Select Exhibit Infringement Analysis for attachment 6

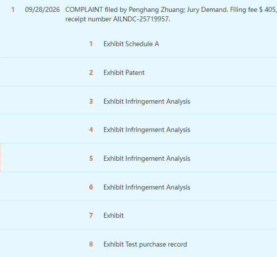147,187
